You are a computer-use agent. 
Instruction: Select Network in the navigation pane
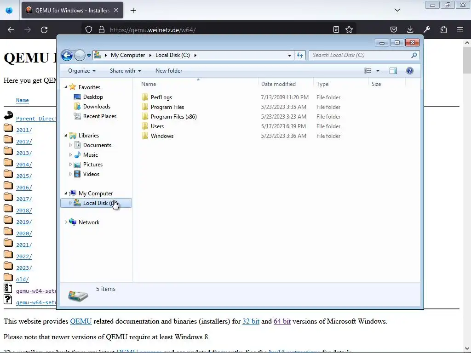[89, 222]
